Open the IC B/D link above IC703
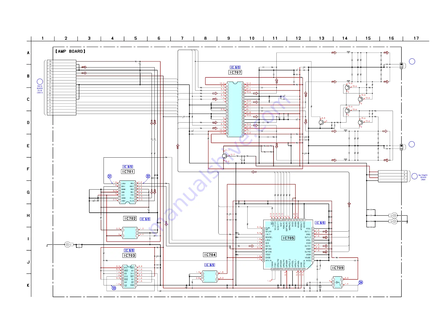The height and width of the screenshot is (328, 436). click(129, 250)
